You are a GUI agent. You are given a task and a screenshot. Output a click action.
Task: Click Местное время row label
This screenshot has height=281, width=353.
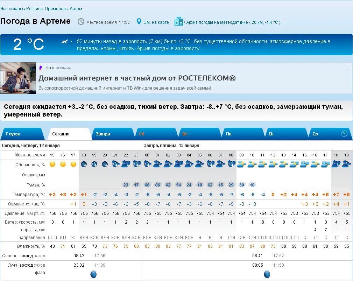pyautogui.click(x=30, y=155)
